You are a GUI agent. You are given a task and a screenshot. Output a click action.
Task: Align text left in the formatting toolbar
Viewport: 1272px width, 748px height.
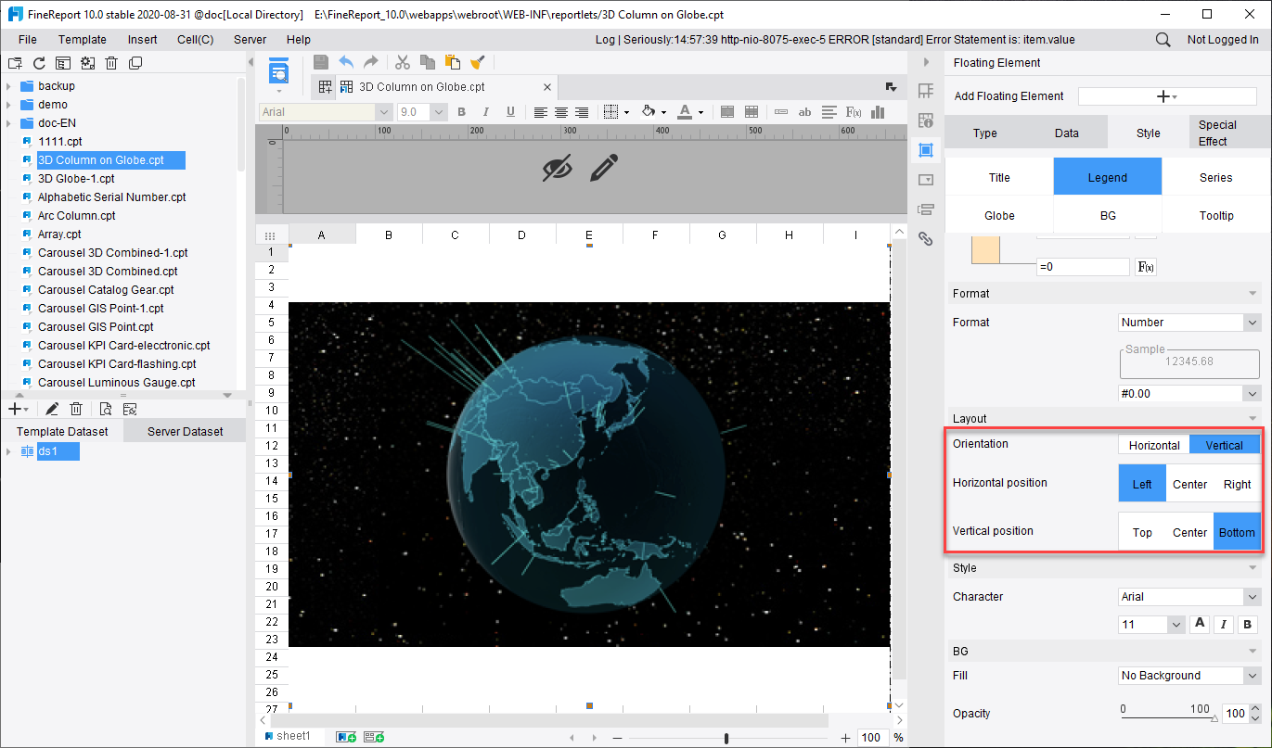point(541,112)
